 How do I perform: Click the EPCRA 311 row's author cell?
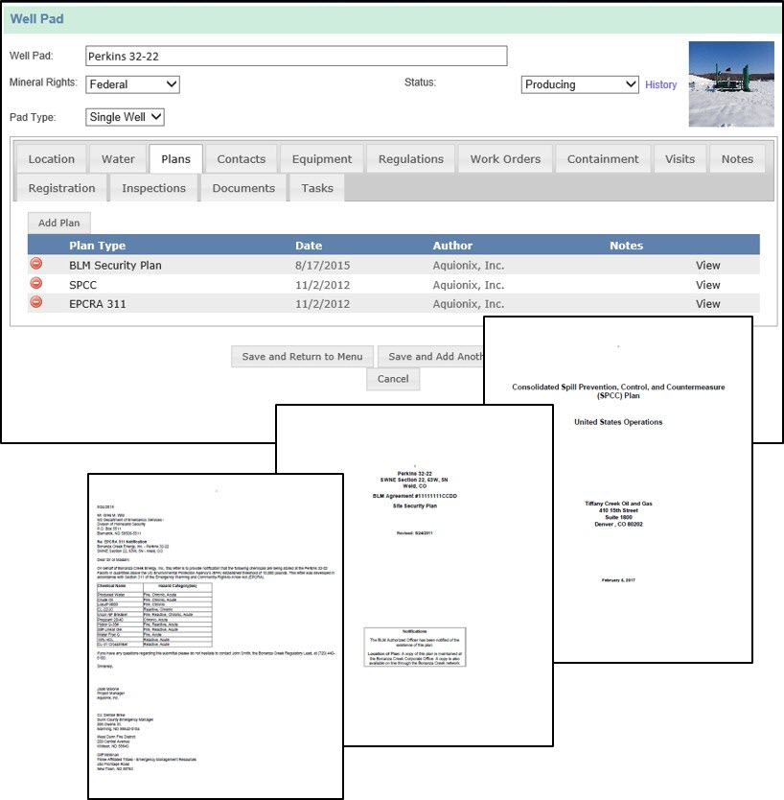point(469,304)
